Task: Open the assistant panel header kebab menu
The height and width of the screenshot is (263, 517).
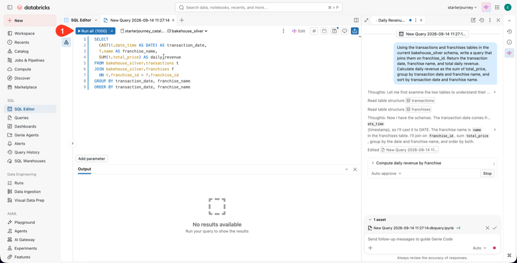Action: click(490, 21)
